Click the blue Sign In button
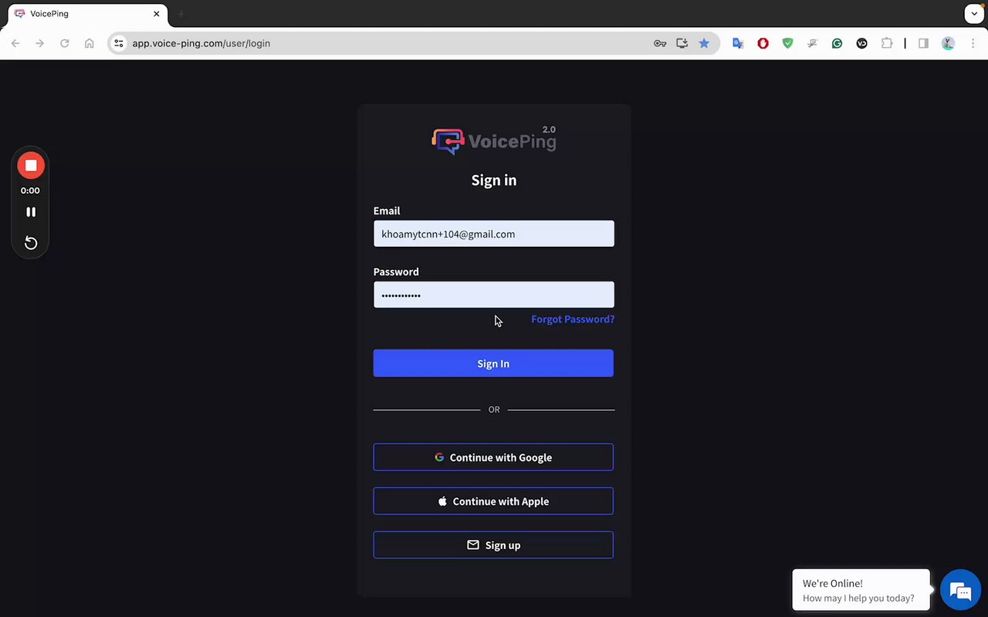The height and width of the screenshot is (617, 988). coord(493,363)
